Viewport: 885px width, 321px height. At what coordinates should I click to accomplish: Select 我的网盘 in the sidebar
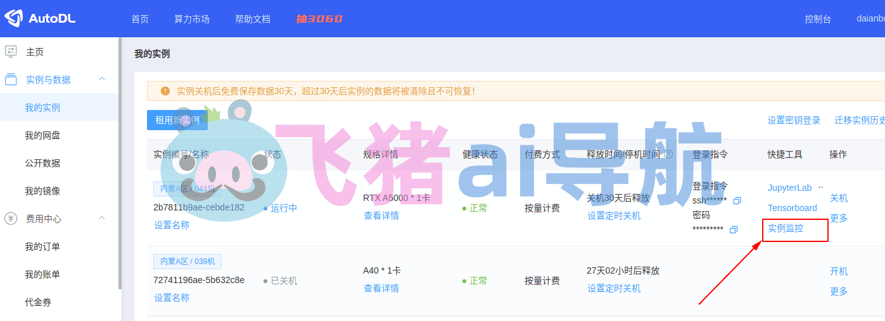[x=42, y=135]
